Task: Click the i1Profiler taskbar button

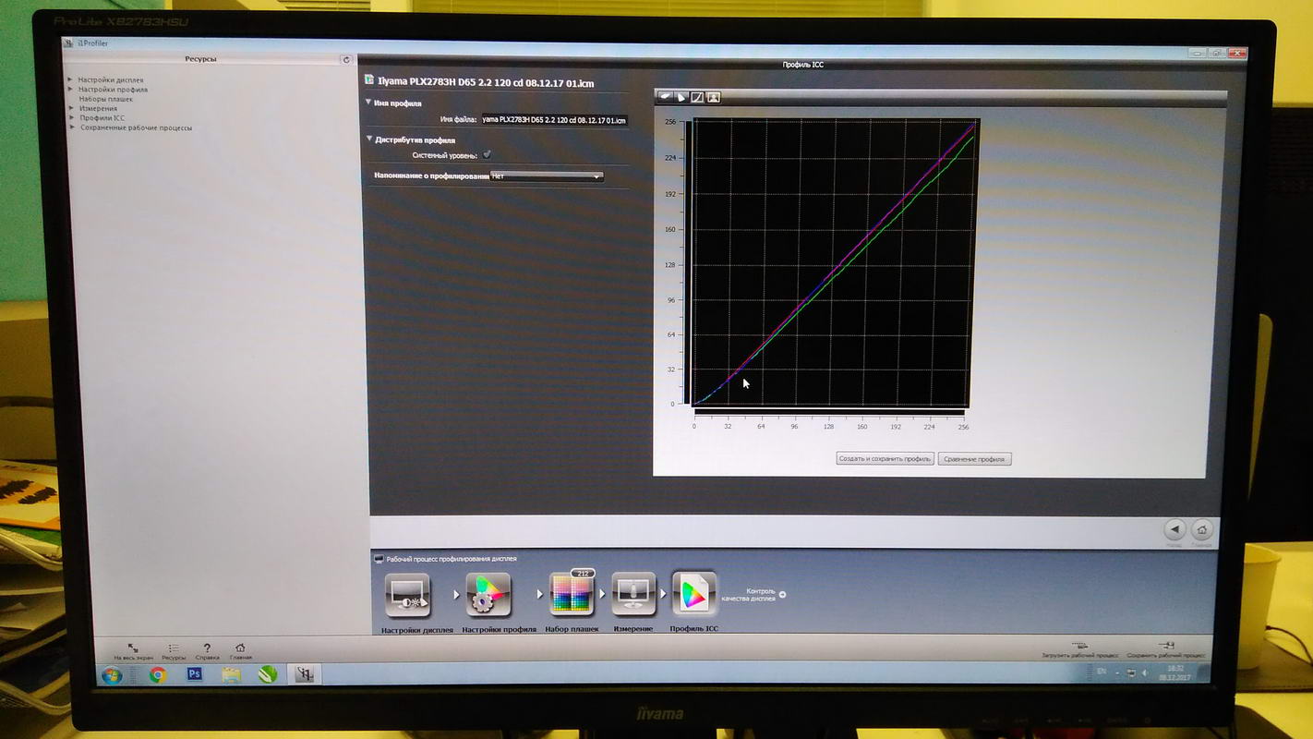Action: pos(304,674)
